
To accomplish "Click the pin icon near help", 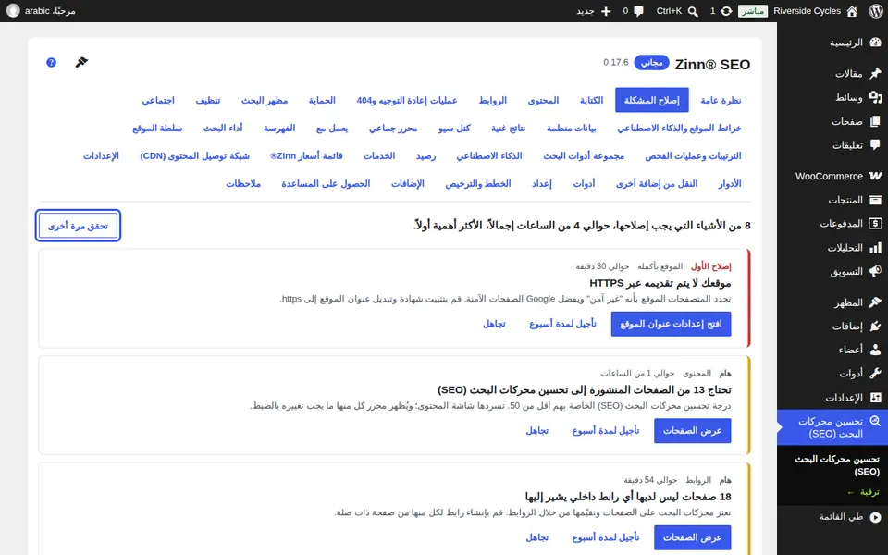I will point(81,62).
